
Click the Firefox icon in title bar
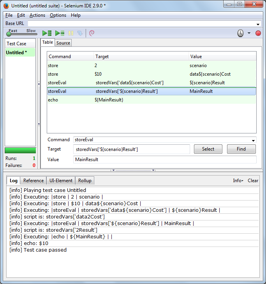click(x=6, y=6)
